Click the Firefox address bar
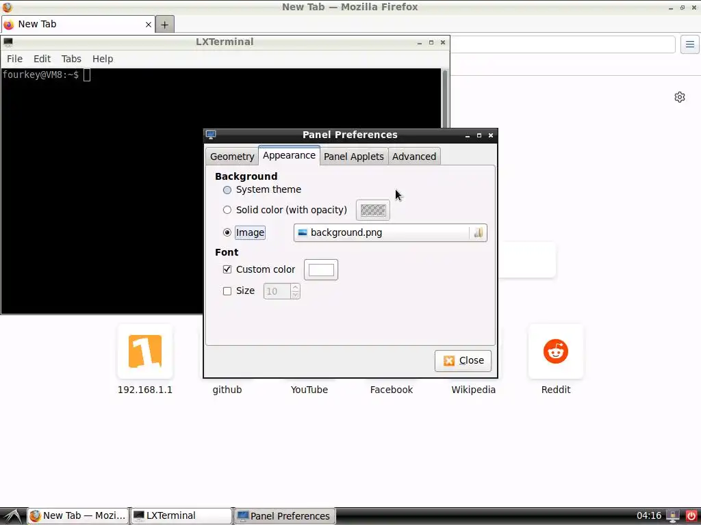 click(x=563, y=44)
